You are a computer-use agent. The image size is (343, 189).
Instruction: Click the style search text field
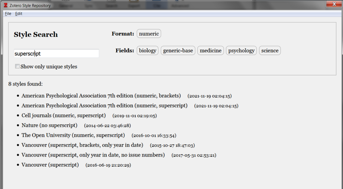click(x=56, y=54)
